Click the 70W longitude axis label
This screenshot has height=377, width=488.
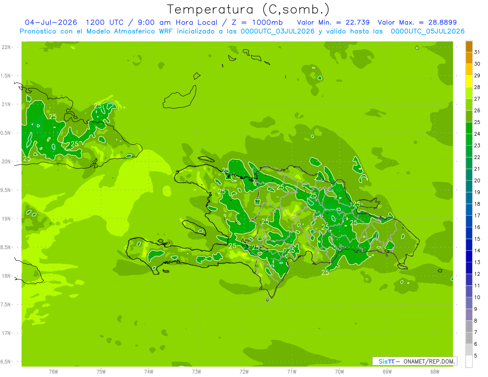click(340, 371)
